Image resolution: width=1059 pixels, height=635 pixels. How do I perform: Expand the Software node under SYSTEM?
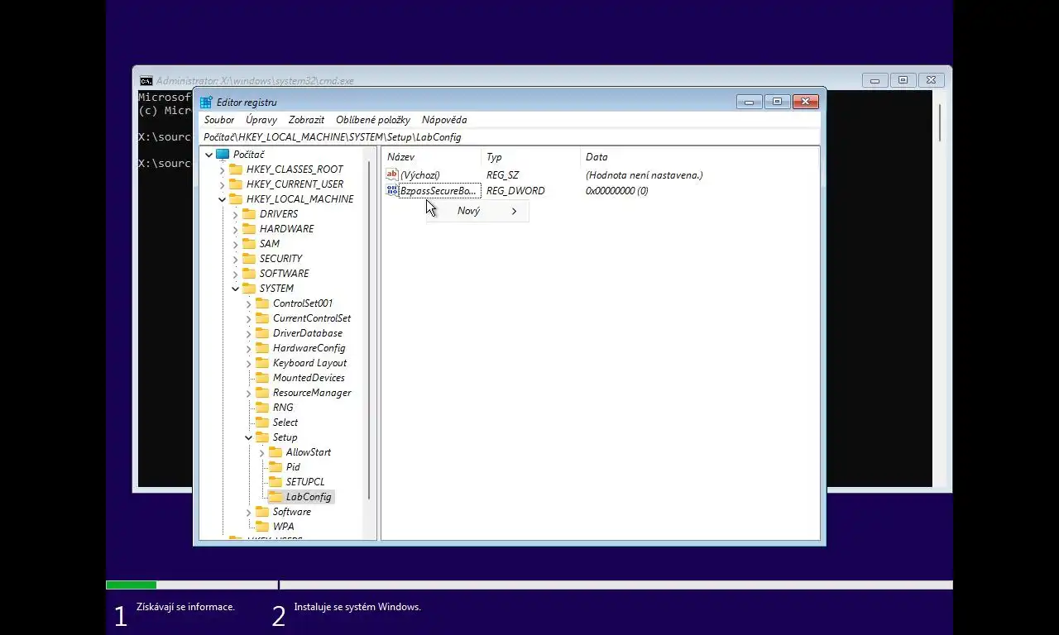click(248, 512)
